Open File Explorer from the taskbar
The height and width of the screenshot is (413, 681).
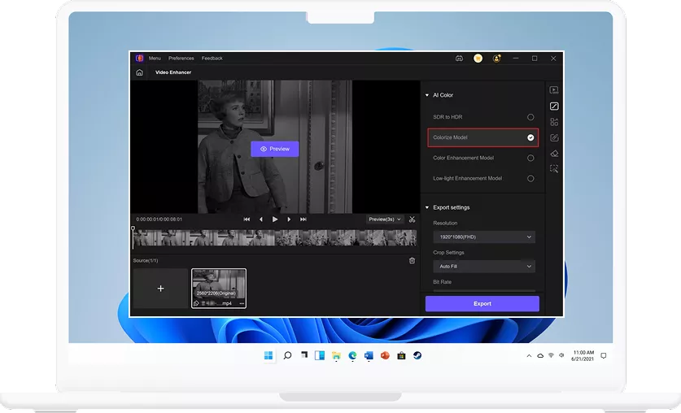[x=336, y=356]
